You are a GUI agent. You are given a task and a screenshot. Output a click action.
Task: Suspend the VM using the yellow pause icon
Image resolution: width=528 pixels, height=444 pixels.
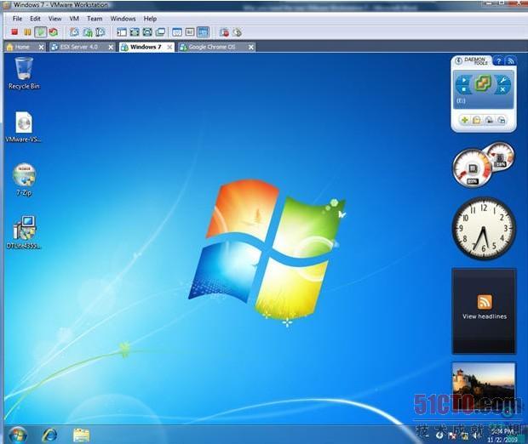27,32
